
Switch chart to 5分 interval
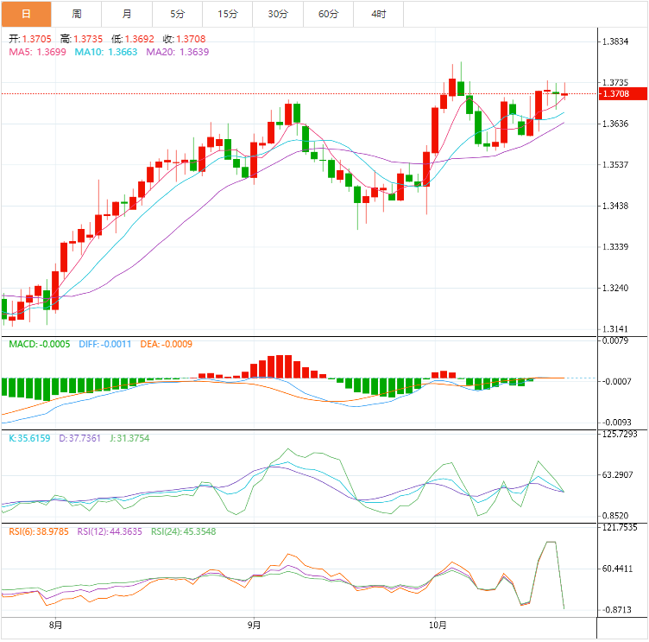(x=178, y=14)
